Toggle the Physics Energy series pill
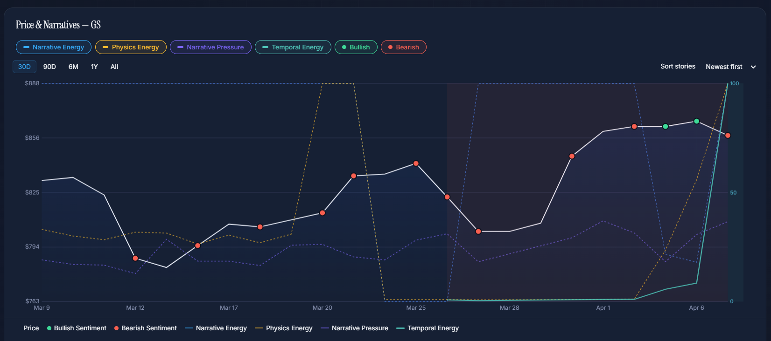This screenshot has height=341, width=771. (131, 47)
